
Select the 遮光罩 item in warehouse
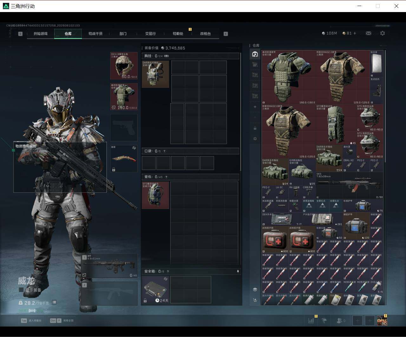point(349,152)
